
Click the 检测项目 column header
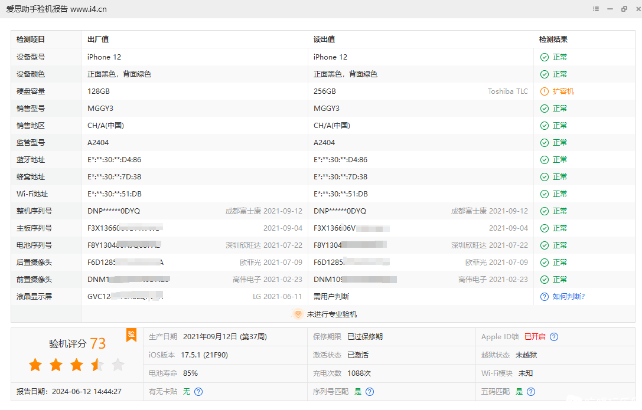(31, 40)
